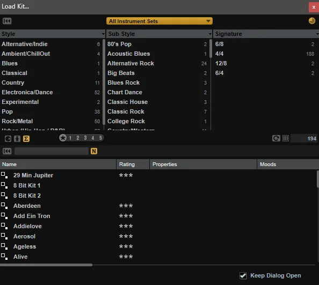Viewport: 319px width, 285px height.
Task: Uncheck Keep Dialog Open checkbox
Action: (x=243, y=275)
